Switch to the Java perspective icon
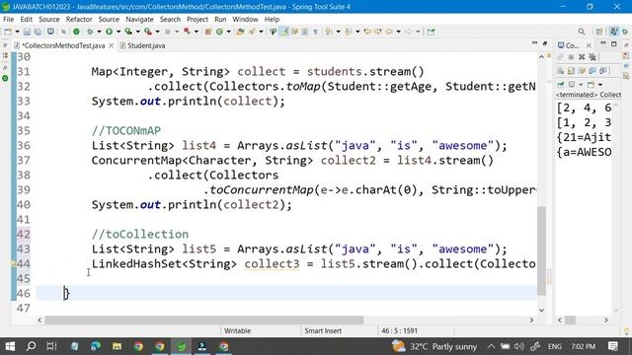 click(x=613, y=32)
